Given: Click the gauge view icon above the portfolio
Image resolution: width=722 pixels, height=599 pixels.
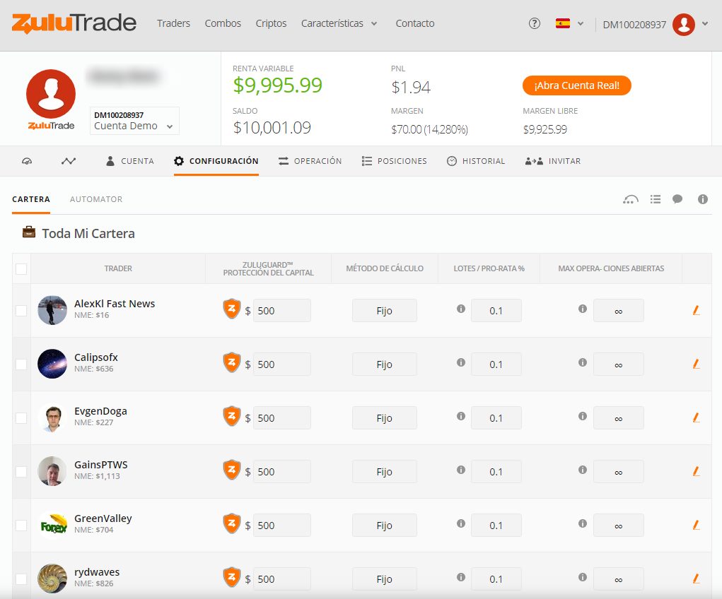Looking at the screenshot, I should 630,199.
